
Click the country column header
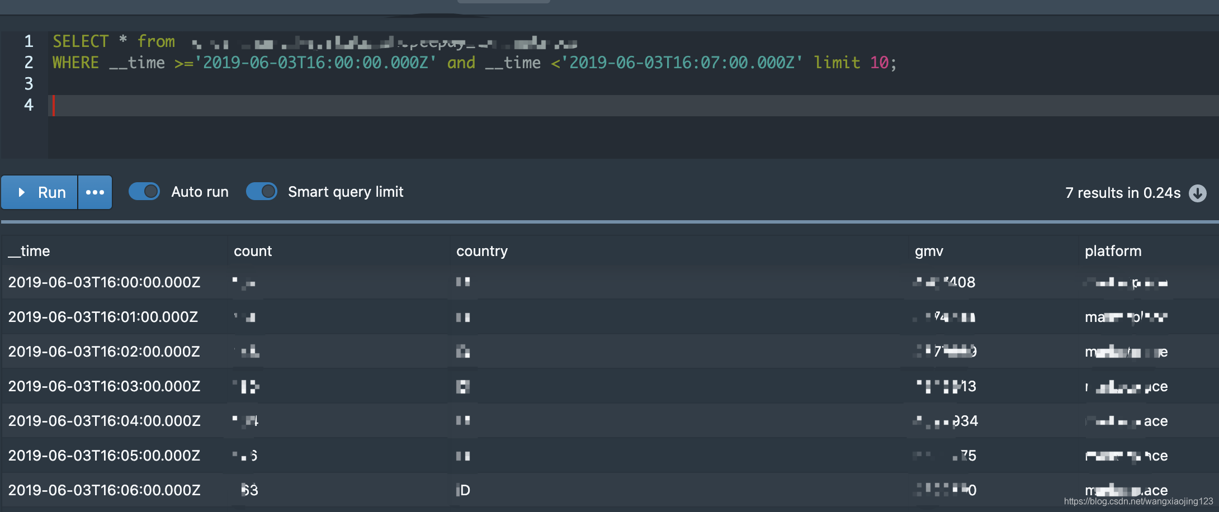point(482,251)
